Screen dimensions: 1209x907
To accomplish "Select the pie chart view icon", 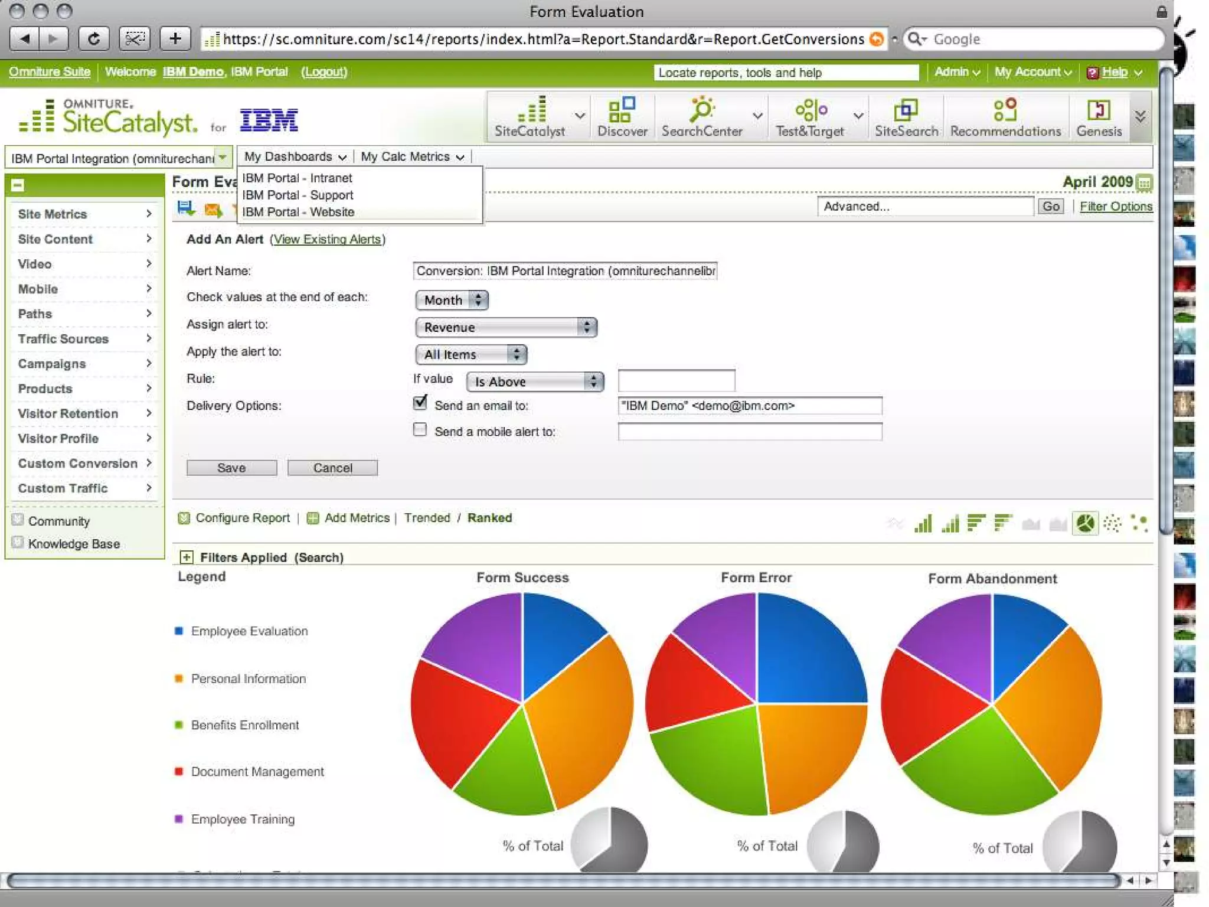I will (1085, 523).
